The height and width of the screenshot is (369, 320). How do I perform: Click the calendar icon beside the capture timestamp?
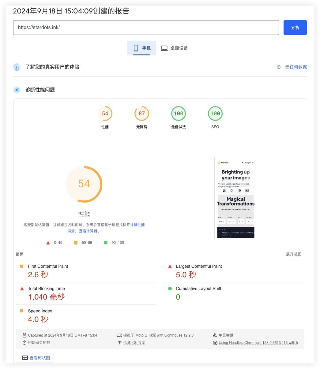24,335
